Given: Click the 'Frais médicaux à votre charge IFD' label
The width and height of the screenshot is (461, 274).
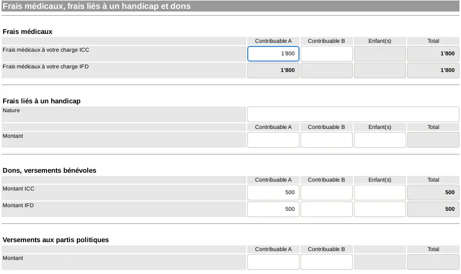Looking at the screenshot, I should 45,67.
